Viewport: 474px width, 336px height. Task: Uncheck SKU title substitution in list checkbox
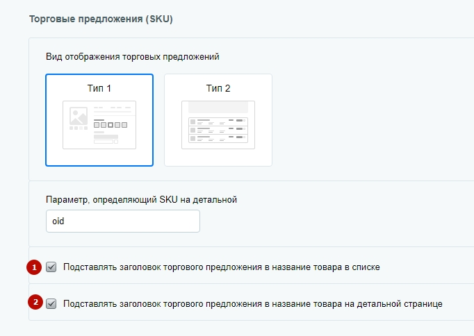tap(51, 267)
